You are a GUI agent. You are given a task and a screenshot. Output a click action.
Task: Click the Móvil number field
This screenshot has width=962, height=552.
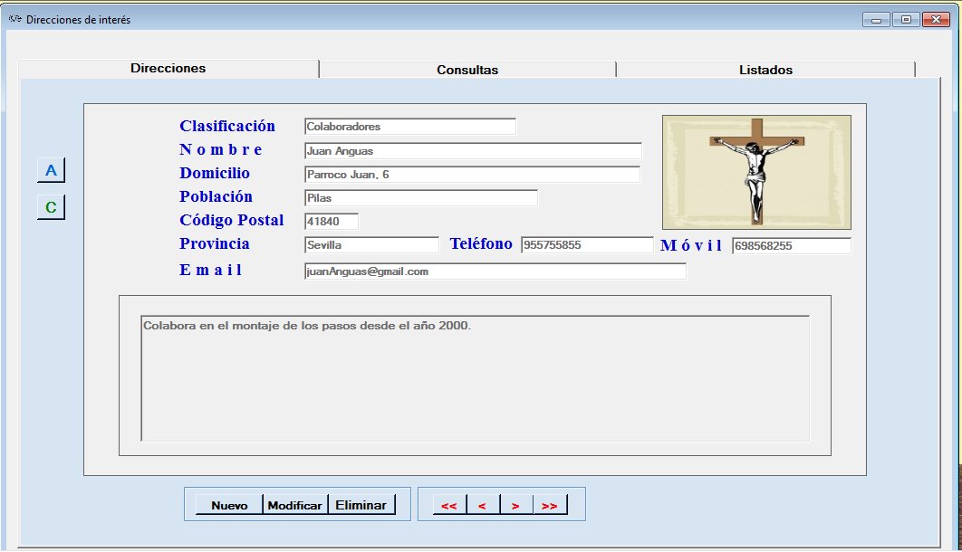pos(791,246)
